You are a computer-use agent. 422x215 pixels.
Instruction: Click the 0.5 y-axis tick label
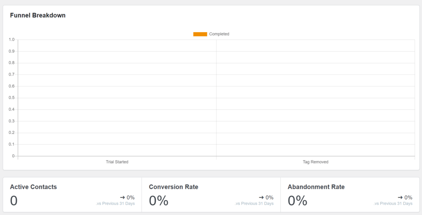click(12, 98)
